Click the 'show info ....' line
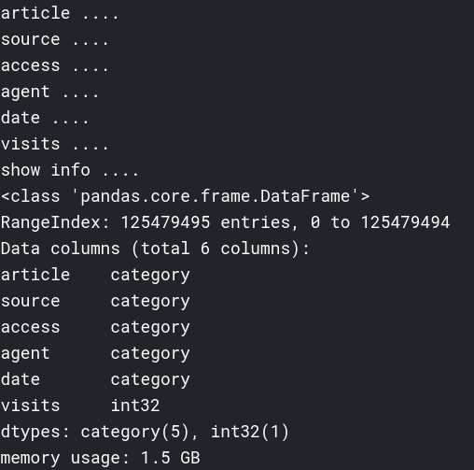Image resolution: width=474 pixels, height=470 pixels. click(x=69, y=170)
